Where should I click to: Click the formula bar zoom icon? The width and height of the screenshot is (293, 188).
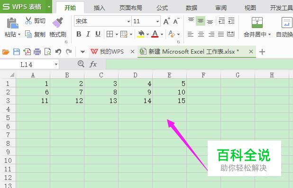click(x=81, y=64)
